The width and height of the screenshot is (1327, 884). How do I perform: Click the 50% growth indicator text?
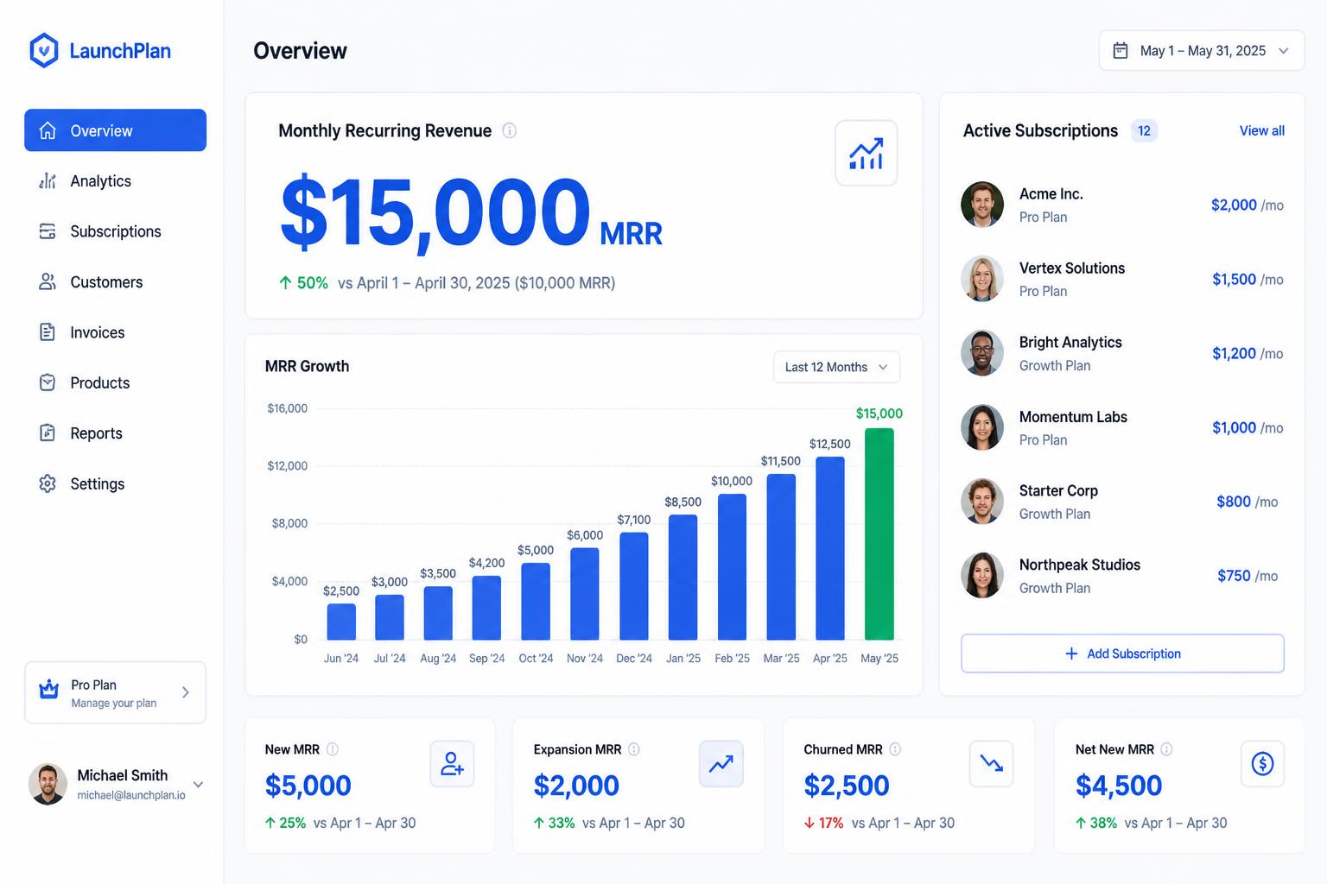tap(303, 283)
